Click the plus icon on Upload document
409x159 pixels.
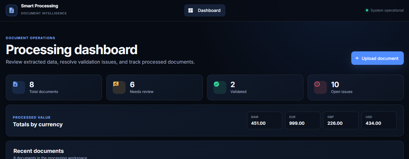click(x=357, y=58)
